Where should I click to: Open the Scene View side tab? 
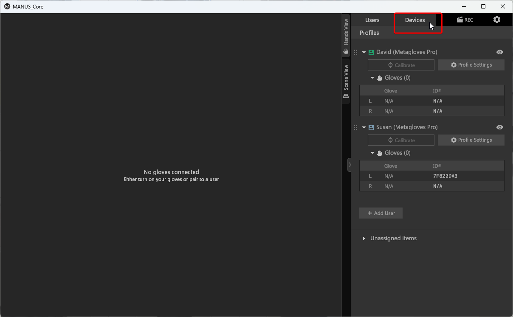[x=346, y=81]
